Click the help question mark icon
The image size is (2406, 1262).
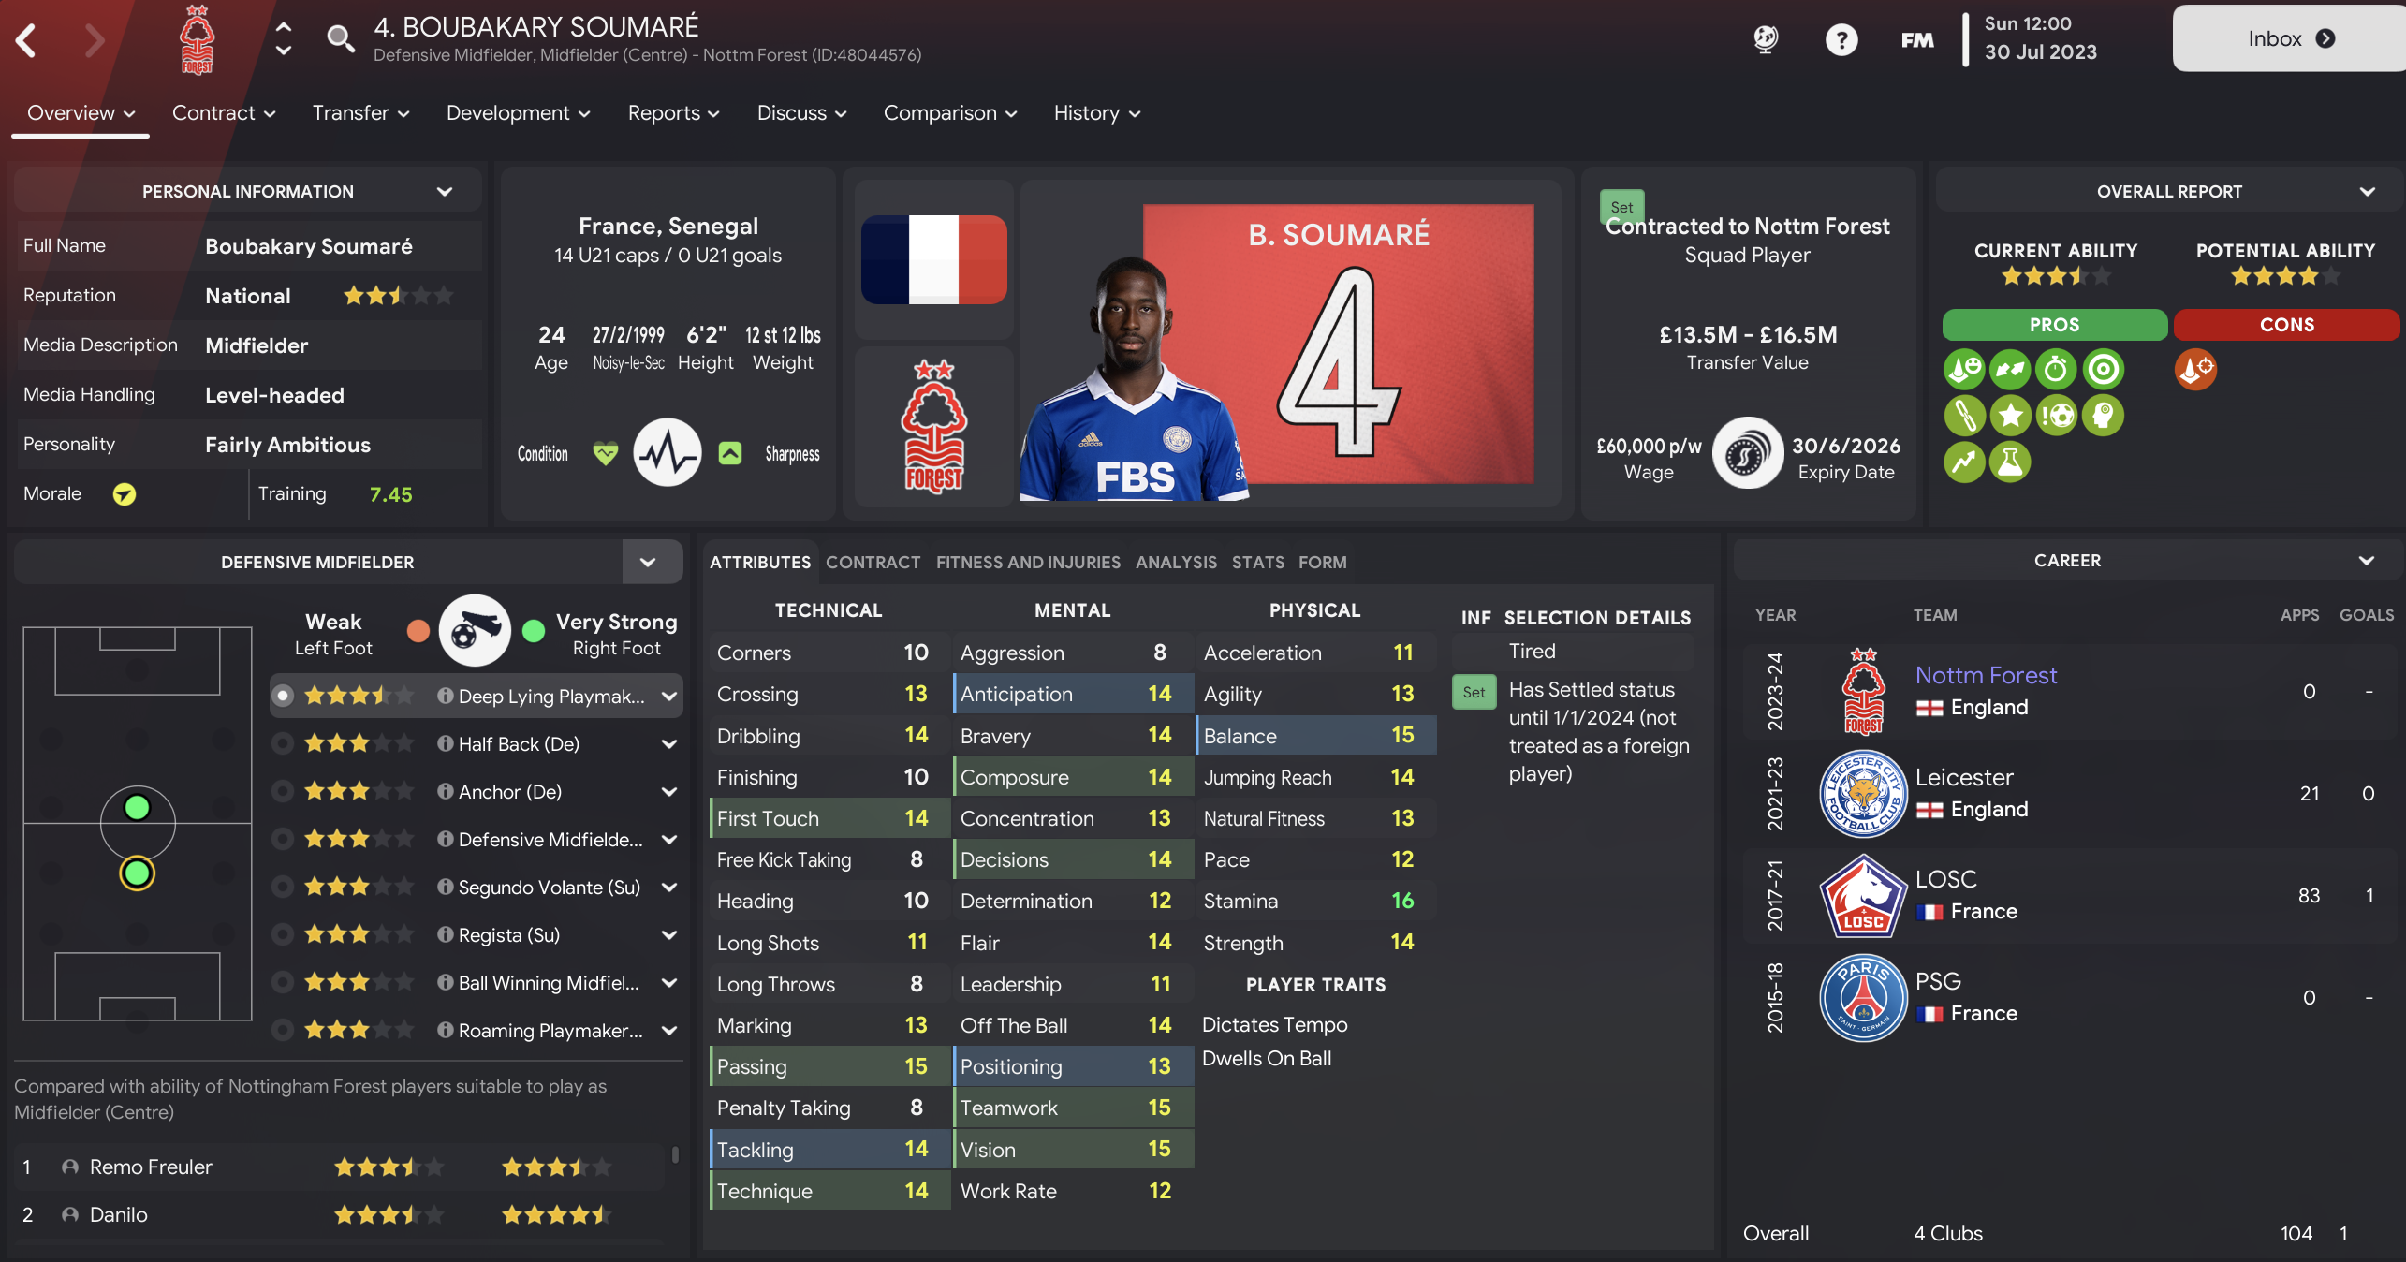1841,39
